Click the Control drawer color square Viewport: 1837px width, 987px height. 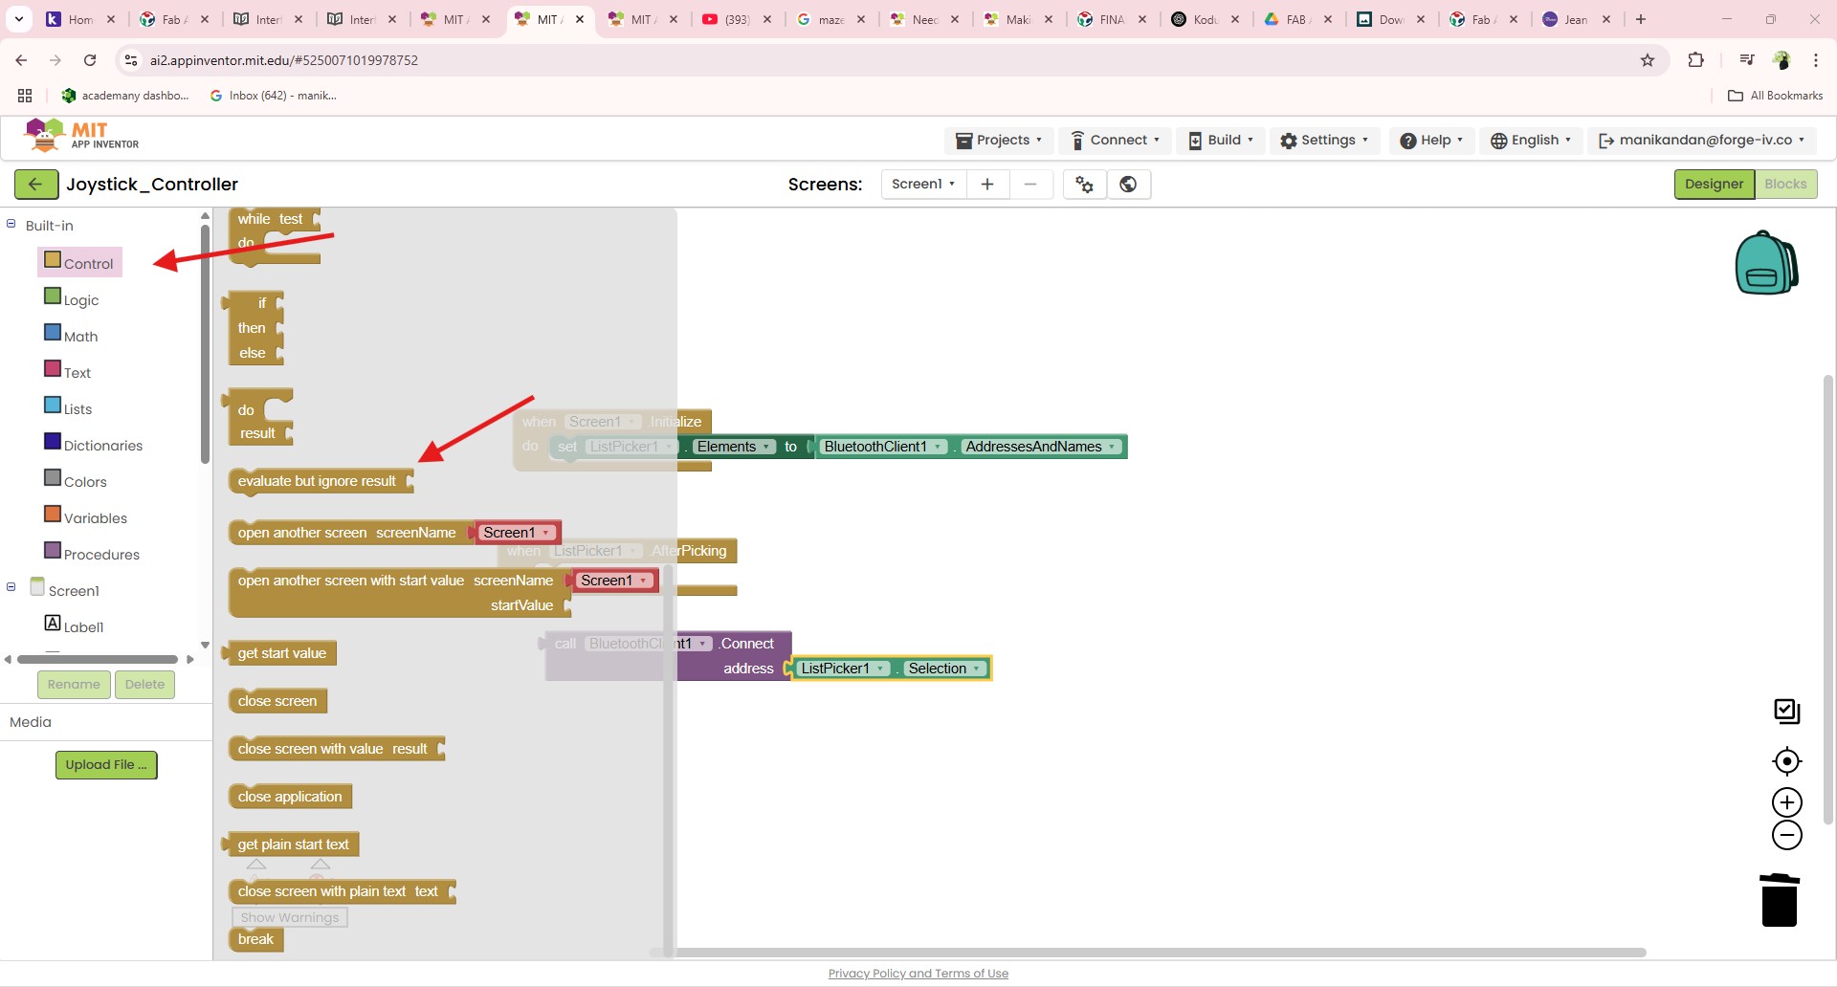pos(53,260)
